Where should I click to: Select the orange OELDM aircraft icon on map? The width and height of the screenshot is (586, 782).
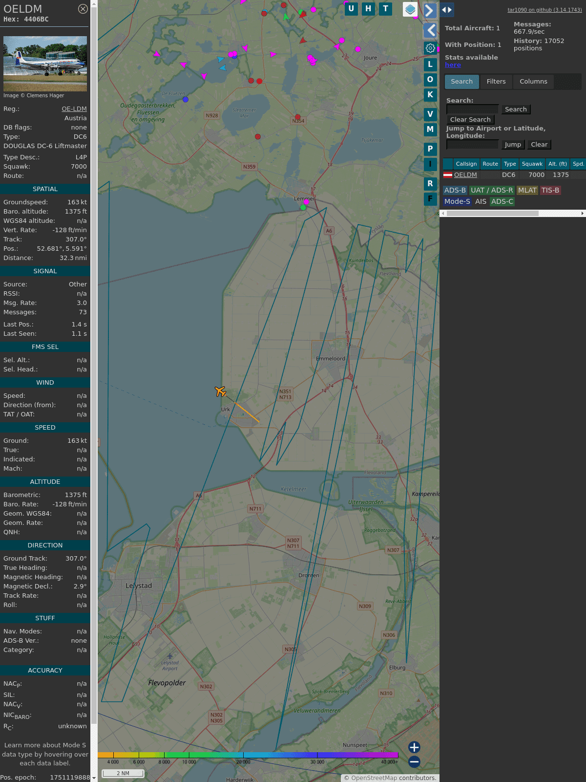[220, 391]
